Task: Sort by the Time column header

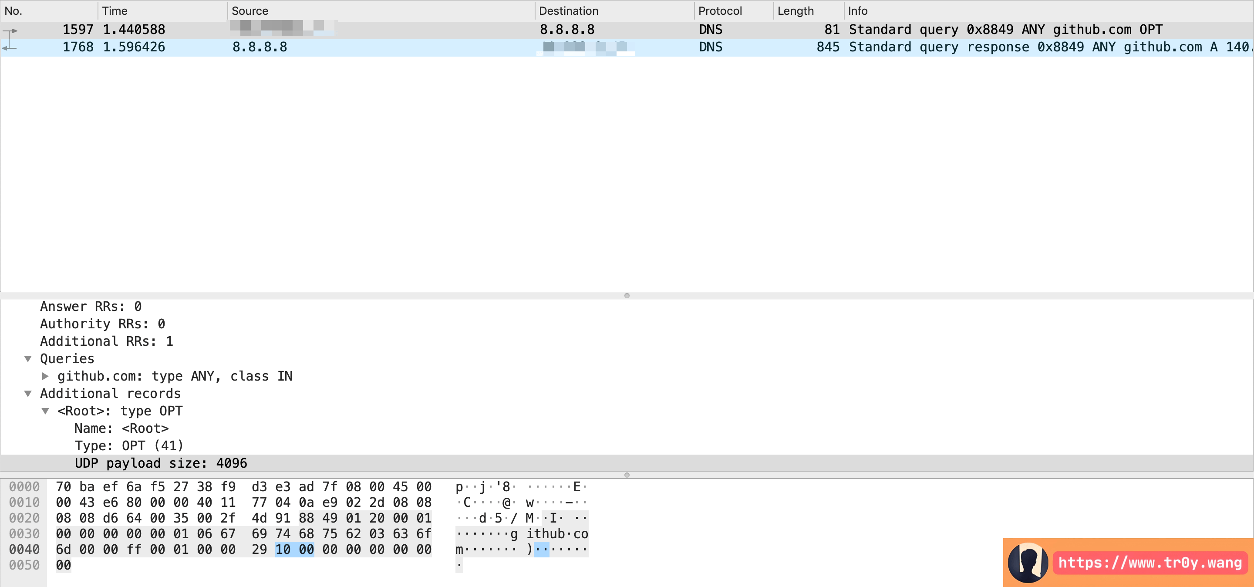Action: [115, 11]
